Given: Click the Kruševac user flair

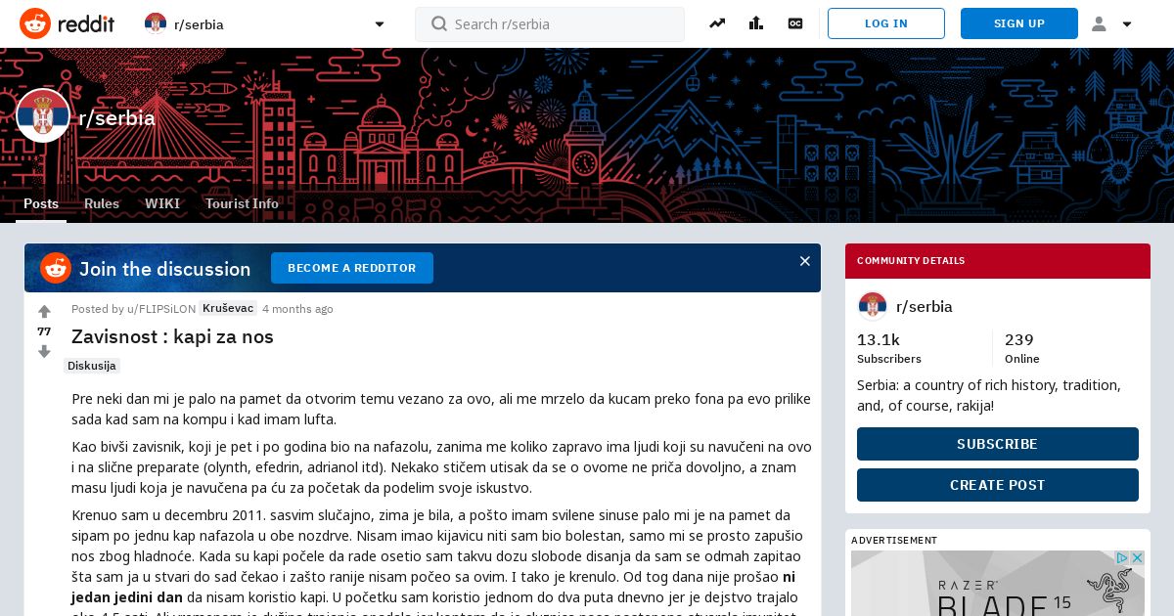Looking at the screenshot, I should tap(228, 309).
